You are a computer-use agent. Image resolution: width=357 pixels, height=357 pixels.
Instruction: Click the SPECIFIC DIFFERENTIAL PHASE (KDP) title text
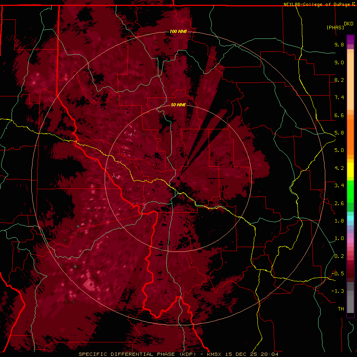[x=137, y=354]
